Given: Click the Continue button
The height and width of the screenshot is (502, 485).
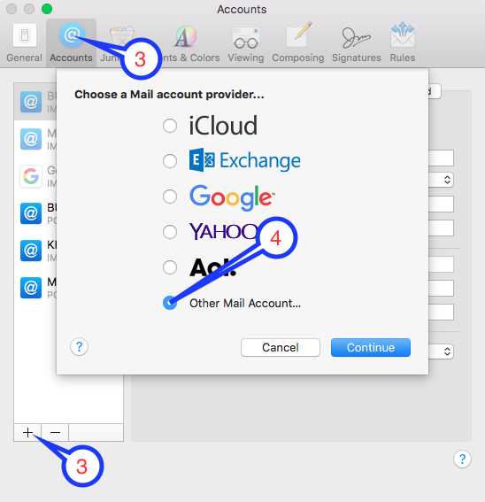Looking at the screenshot, I should [x=371, y=347].
